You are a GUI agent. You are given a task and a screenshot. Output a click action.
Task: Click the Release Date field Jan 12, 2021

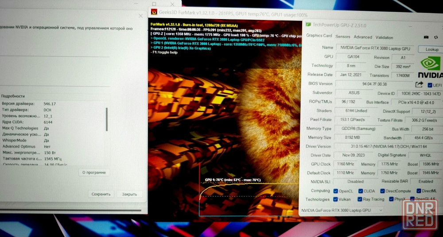point(350,75)
